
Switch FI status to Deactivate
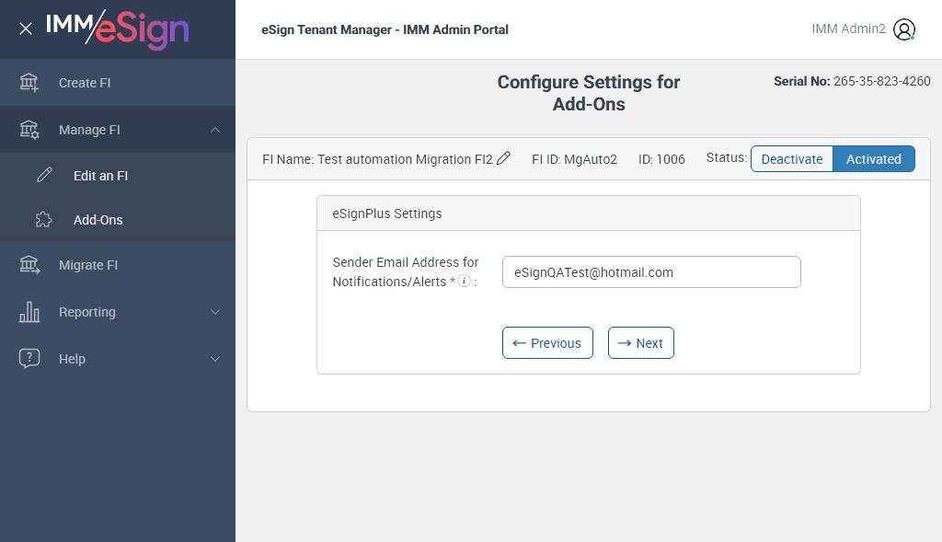[x=792, y=159]
